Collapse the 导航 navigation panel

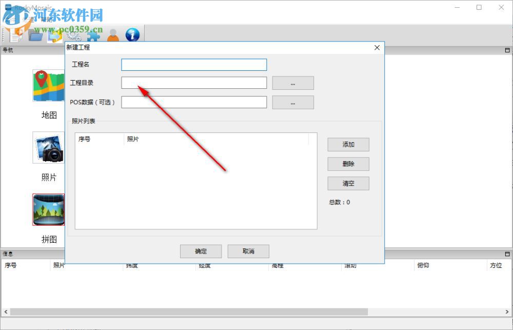point(507,50)
